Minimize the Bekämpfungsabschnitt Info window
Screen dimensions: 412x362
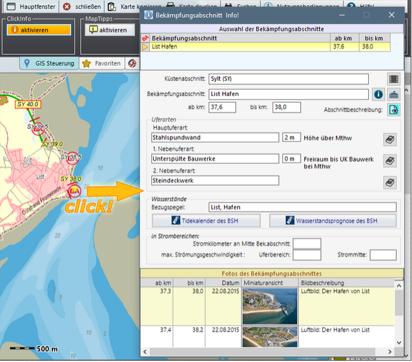pyautogui.click(x=342, y=15)
